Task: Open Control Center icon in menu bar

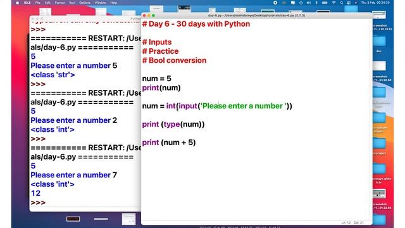Action: [349, 3]
